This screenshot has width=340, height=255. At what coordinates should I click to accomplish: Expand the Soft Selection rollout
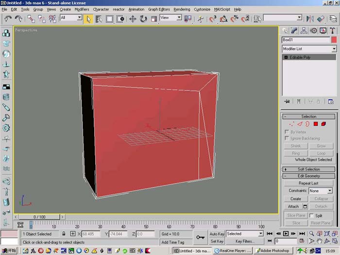pyautogui.click(x=309, y=169)
